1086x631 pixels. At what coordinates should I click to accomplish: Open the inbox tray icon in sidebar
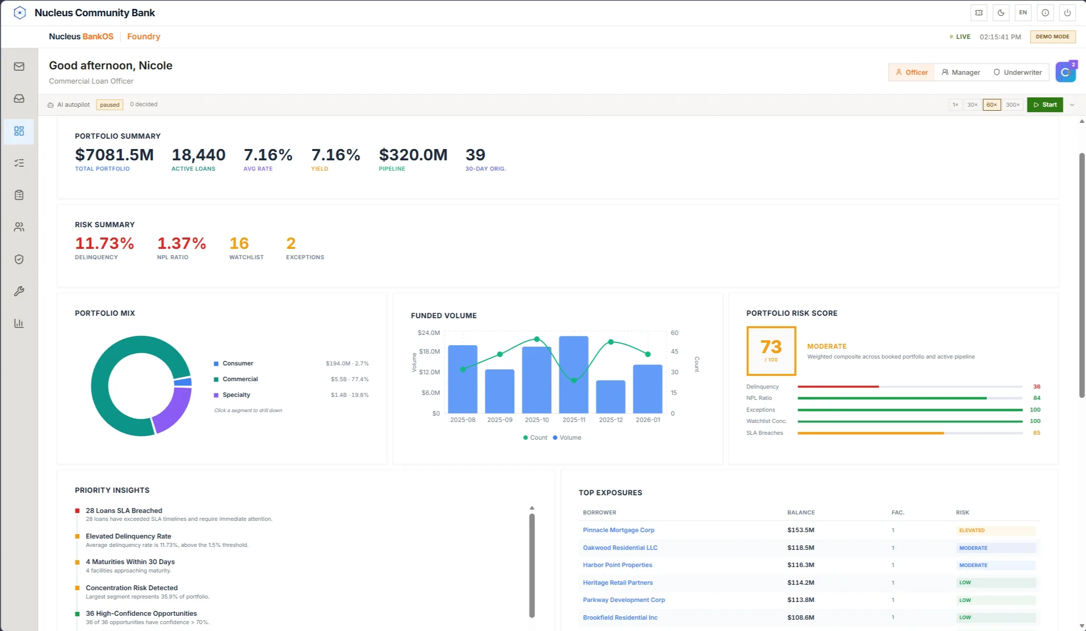19,99
